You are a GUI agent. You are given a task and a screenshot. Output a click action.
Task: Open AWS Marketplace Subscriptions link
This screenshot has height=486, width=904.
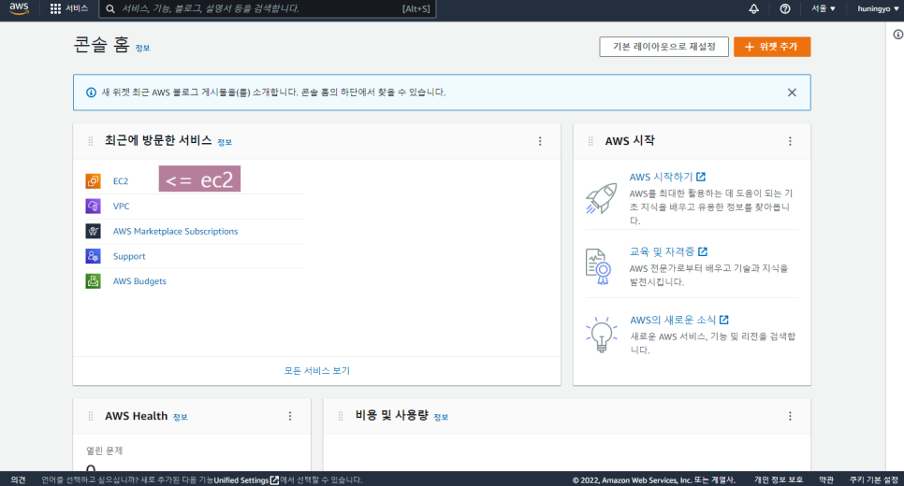pos(175,231)
